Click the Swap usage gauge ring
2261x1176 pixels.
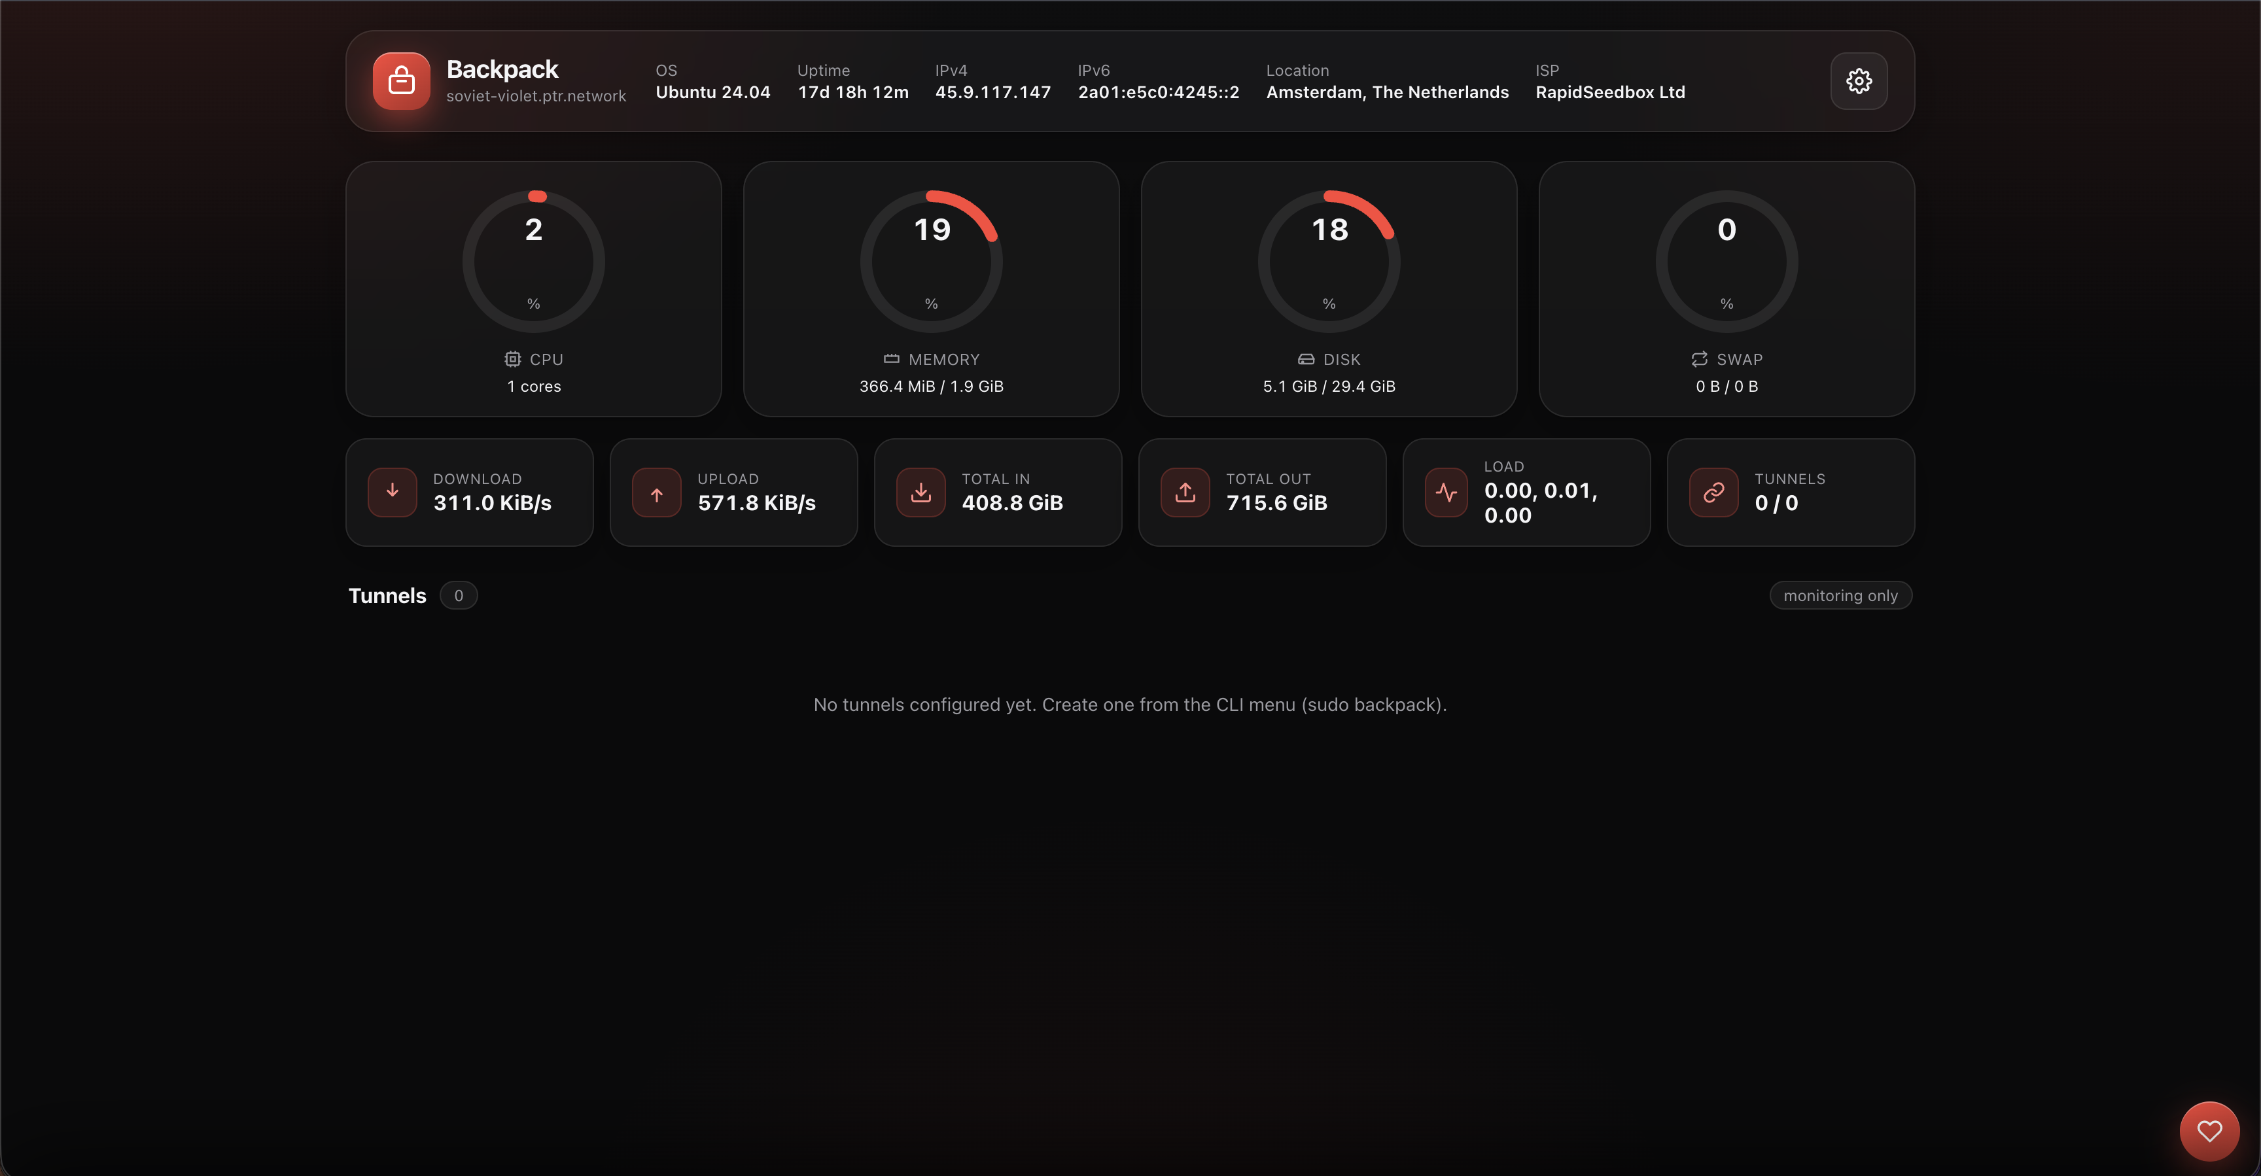1726,262
